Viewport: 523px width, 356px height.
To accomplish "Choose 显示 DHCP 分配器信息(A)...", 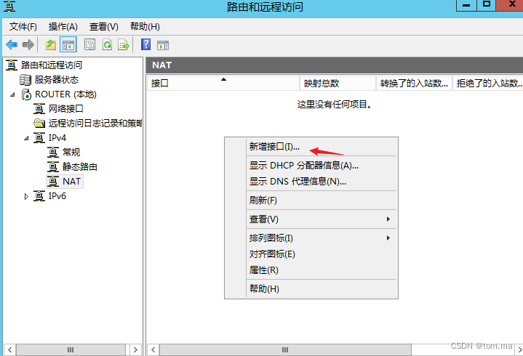I will click(311, 166).
